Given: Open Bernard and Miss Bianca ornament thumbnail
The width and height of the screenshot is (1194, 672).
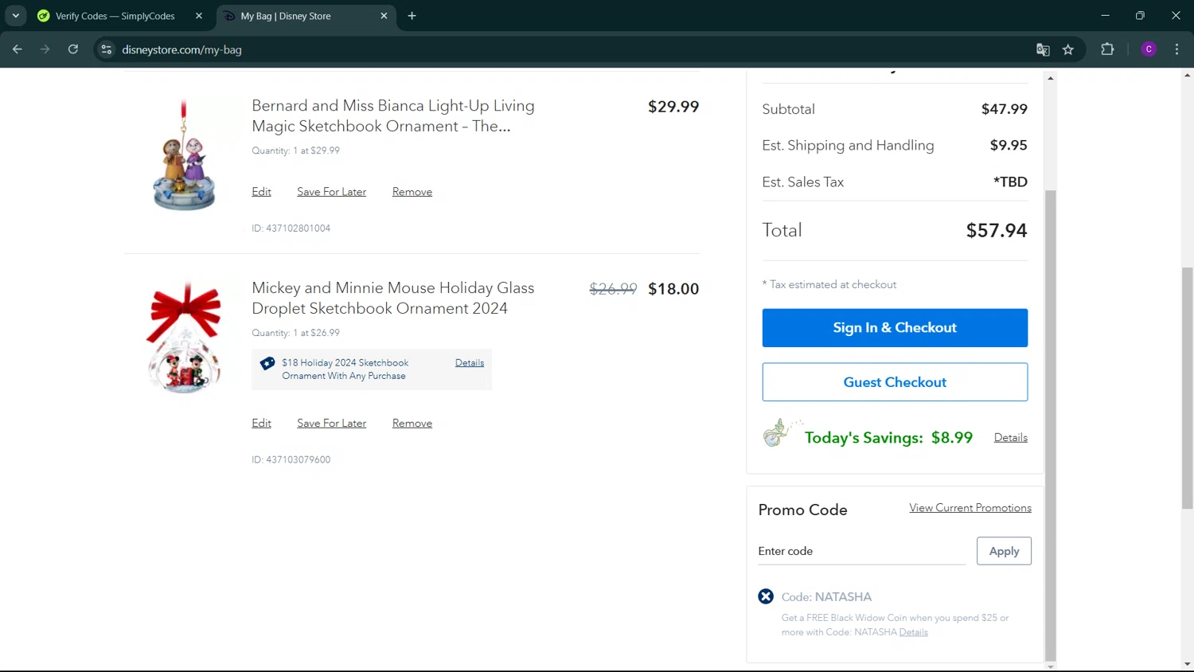Looking at the screenshot, I should [184, 155].
